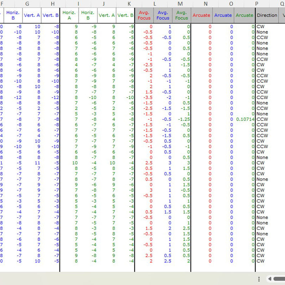Click the horizontal scrollbar thumb
The width and height of the screenshot is (285, 285).
(x=279, y=279)
